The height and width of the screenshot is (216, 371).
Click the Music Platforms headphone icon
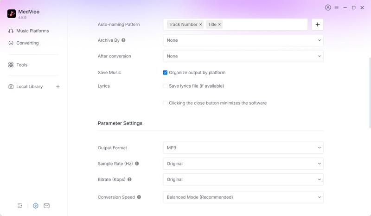[11, 31]
